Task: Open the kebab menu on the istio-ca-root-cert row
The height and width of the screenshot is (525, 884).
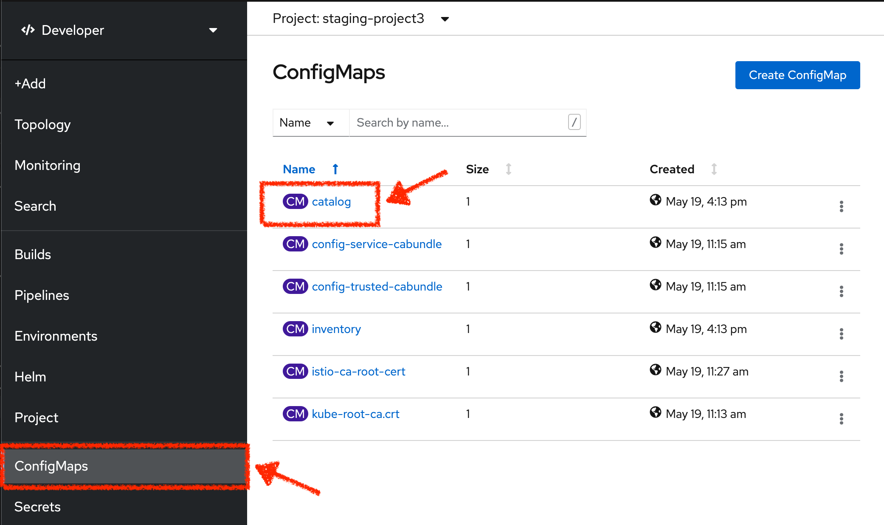Action: point(841,376)
